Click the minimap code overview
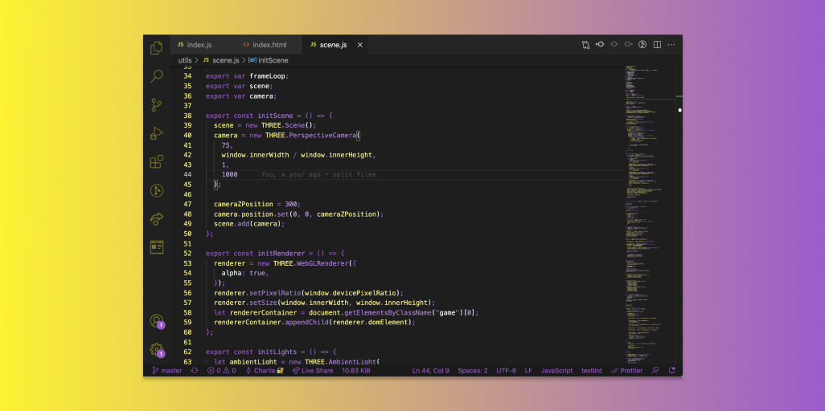The image size is (825, 411). 649,214
